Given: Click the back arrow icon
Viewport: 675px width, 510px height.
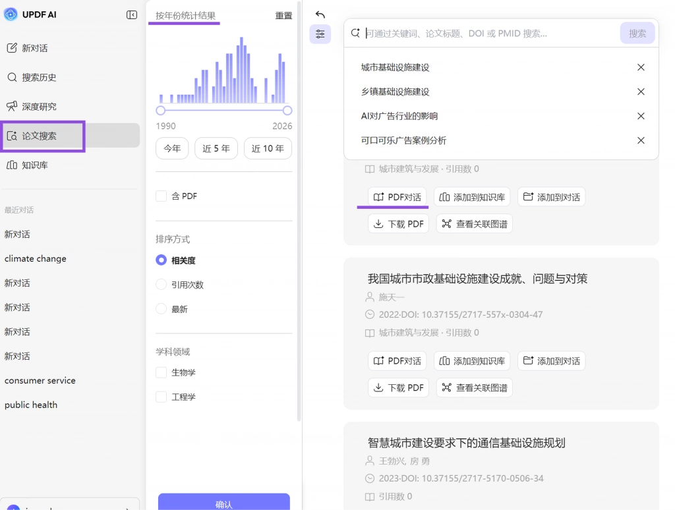Looking at the screenshot, I should [x=320, y=14].
